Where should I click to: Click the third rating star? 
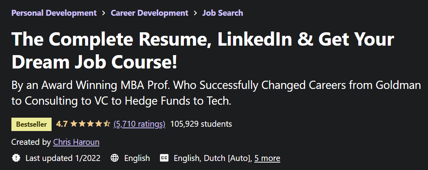90,124
